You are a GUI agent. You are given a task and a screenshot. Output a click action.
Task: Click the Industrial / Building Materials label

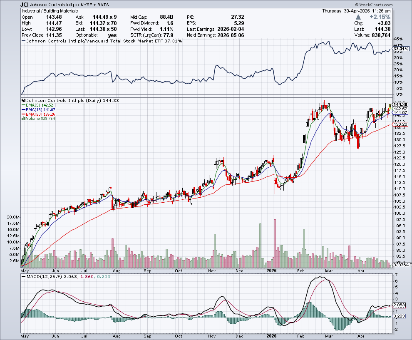(50, 11)
